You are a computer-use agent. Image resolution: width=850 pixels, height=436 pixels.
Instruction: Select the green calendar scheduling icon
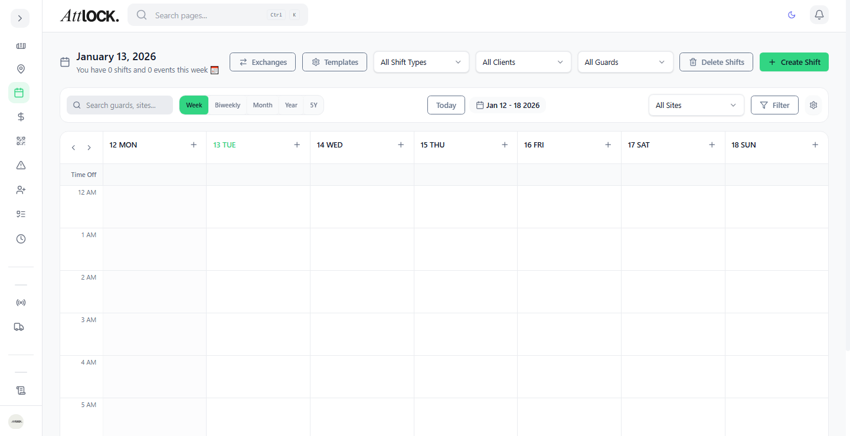point(21,93)
